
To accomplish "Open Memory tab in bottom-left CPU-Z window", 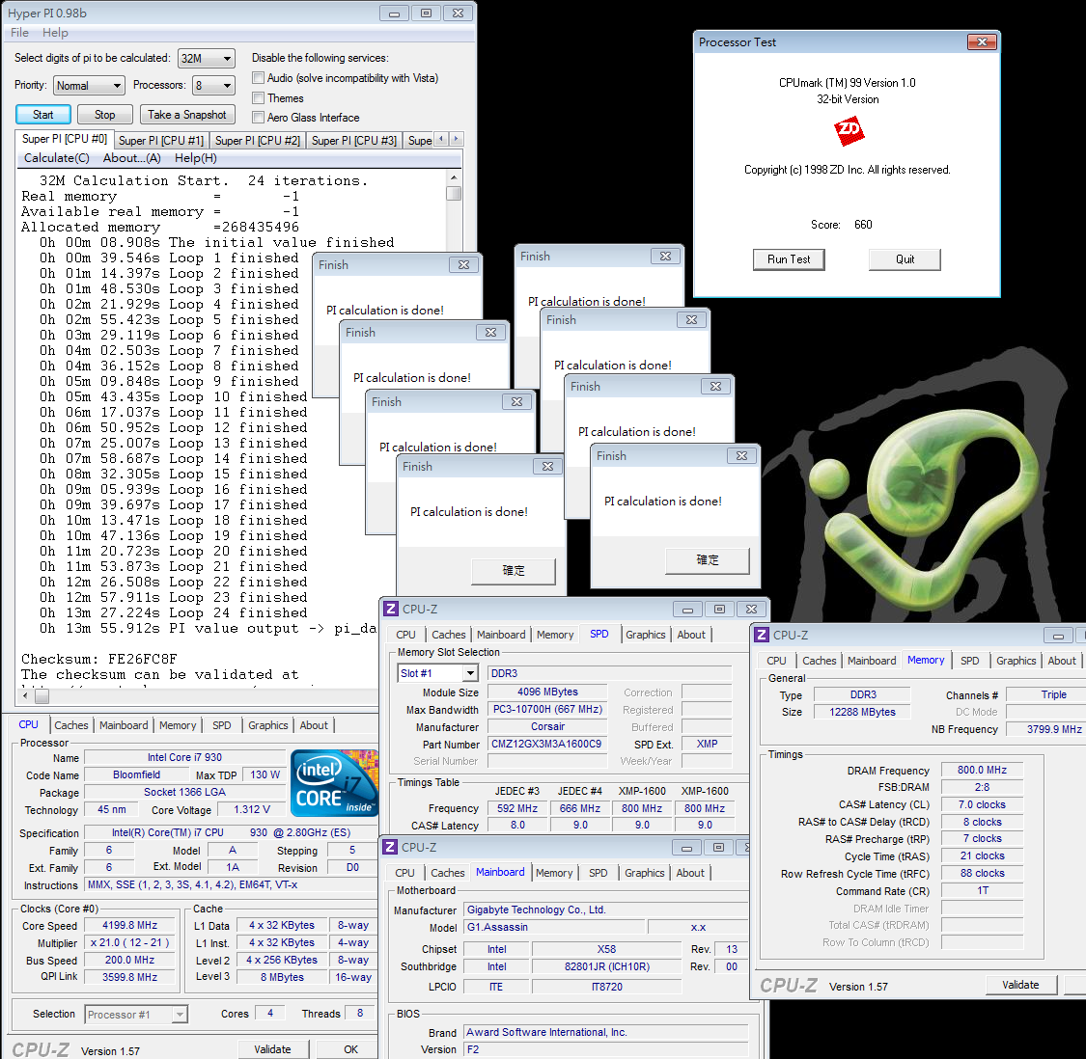I will pos(178,725).
